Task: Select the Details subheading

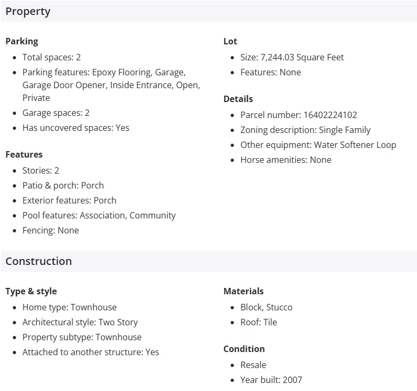Action: coord(238,99)
